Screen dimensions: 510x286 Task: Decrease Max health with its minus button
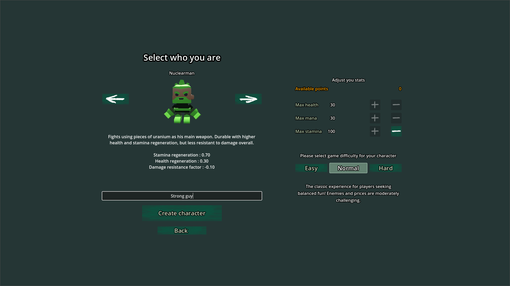pos(396,105)
